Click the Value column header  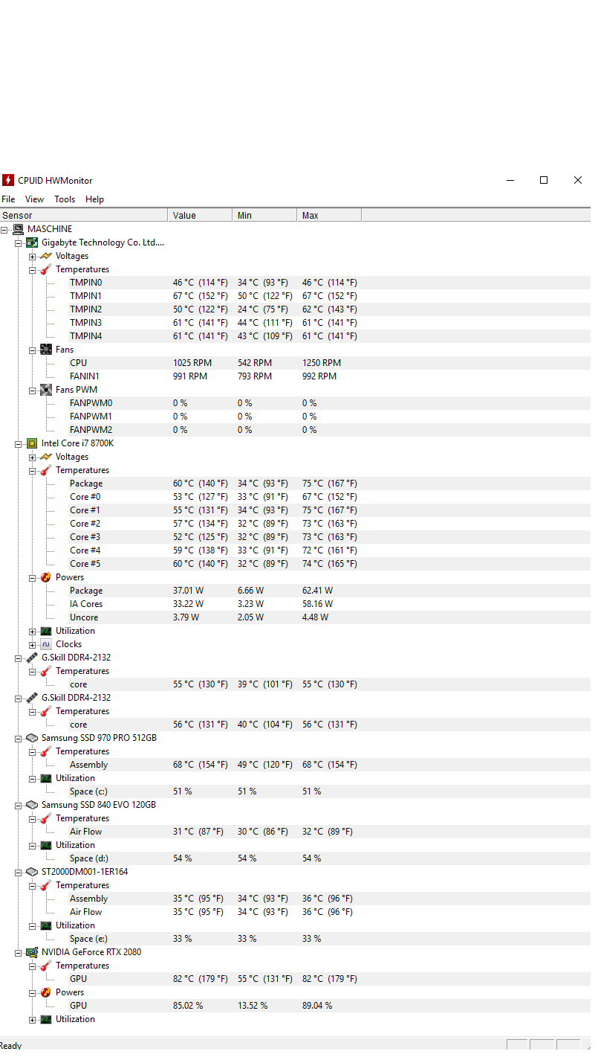(199, 216)
